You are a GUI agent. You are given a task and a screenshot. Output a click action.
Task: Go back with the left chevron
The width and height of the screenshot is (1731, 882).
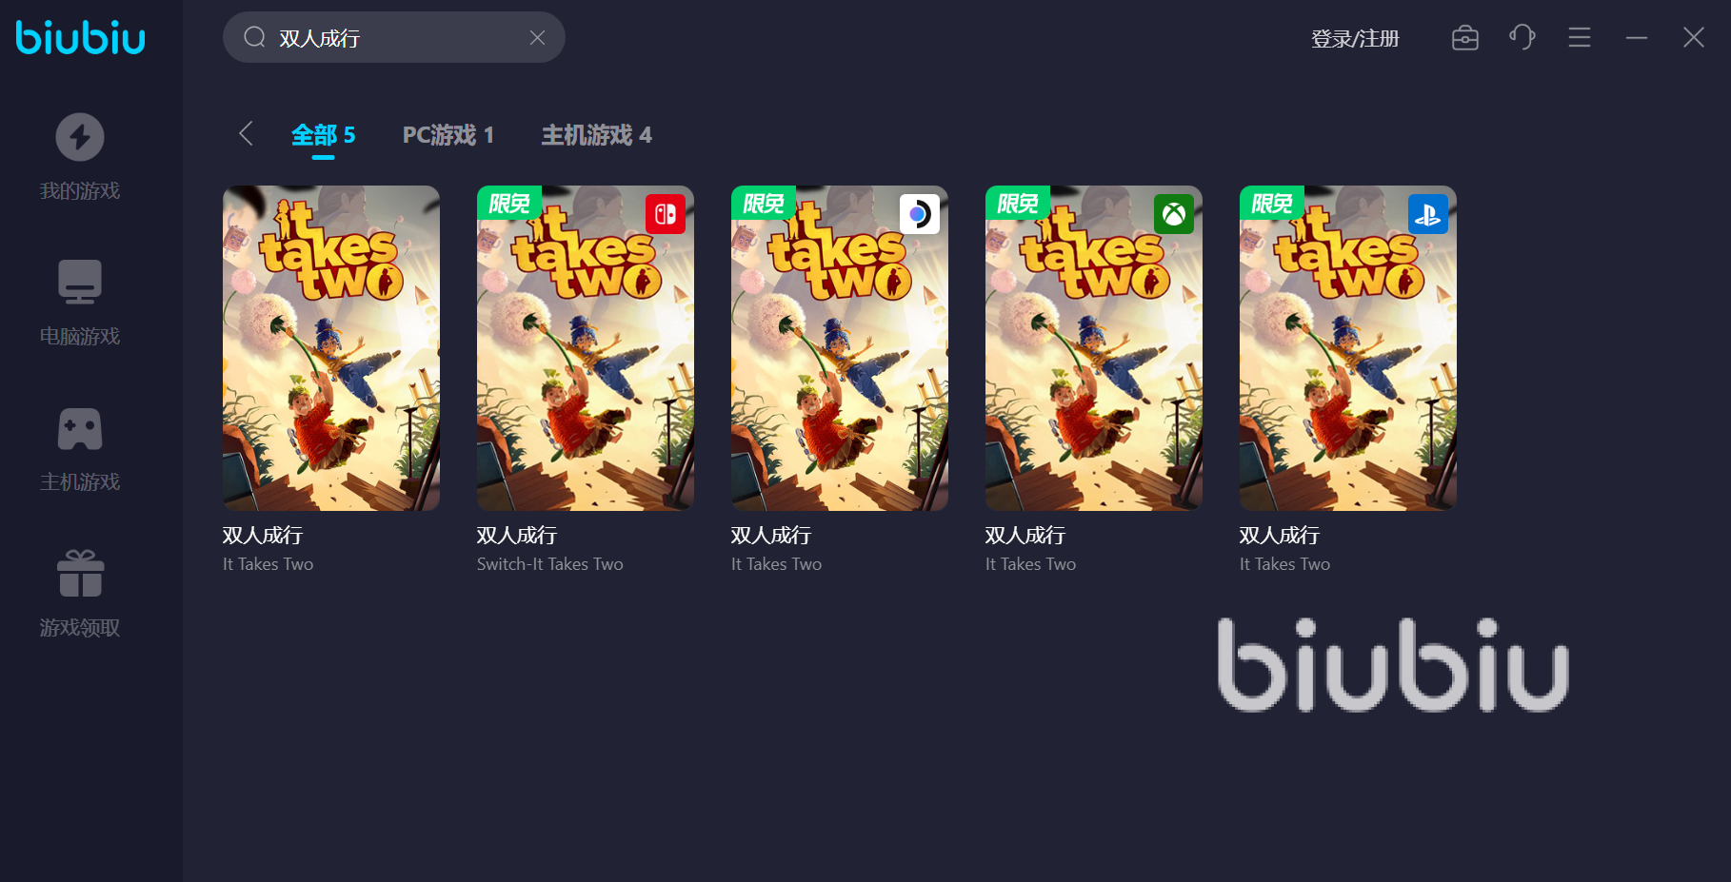click(246, 133)
